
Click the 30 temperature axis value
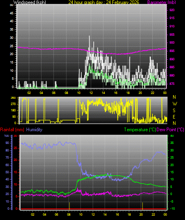pyautogui.click(x=172, y=150)
